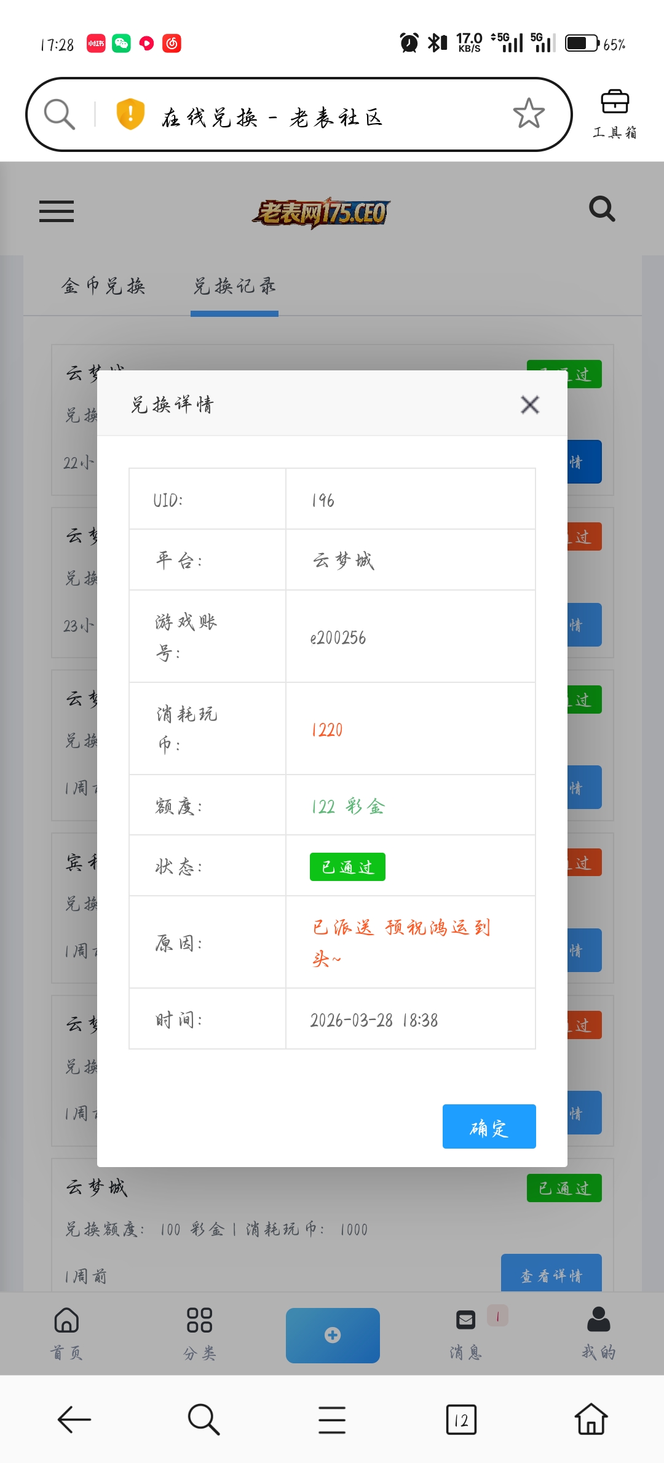Open the browser three-line menu
The width and height of the screenshot is (664, 1463).
332,1419
